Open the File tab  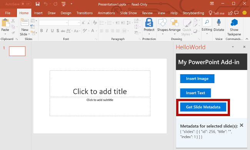tap(8, 13)
